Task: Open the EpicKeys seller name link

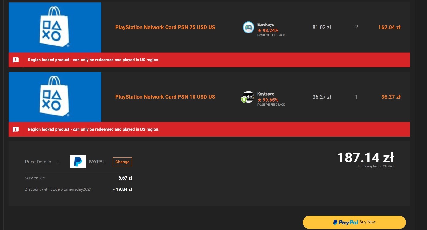Action: (266, 25)
